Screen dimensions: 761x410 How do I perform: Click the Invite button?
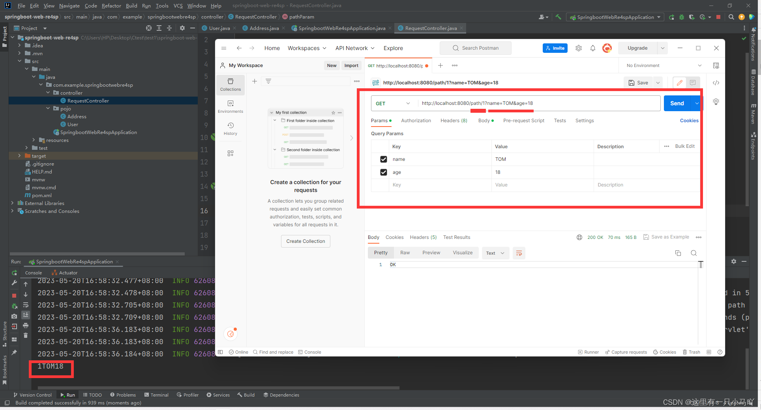point(555,48)
